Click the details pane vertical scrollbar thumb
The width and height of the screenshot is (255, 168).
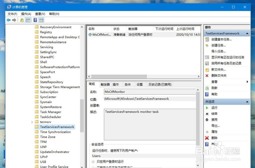click(198, 119)
